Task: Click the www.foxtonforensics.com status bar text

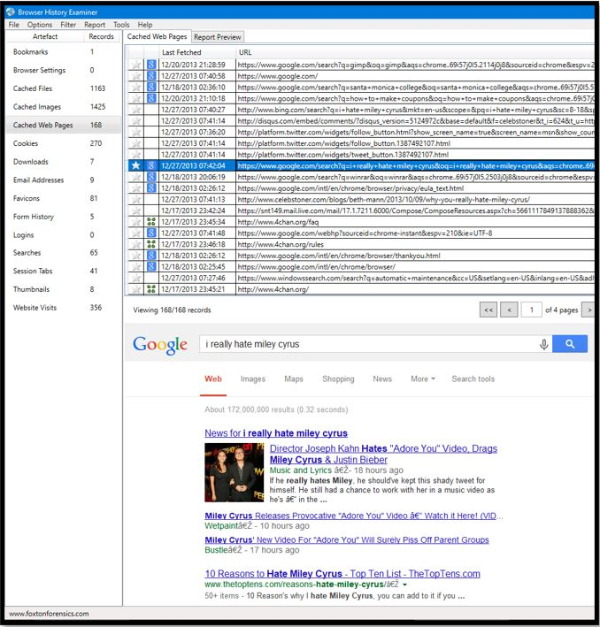Action: (49, 614)
